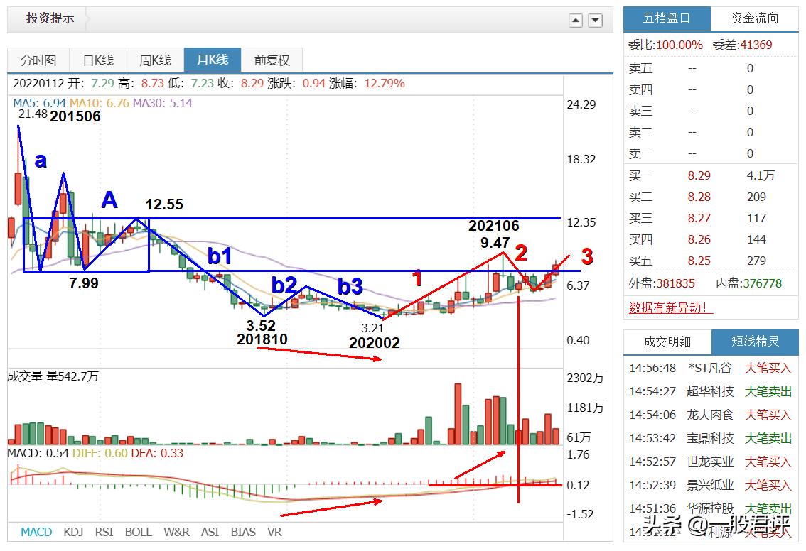Screen dimensions: 806x551
Task: Select the BIAS indicator
Action: tap(243, 532)
